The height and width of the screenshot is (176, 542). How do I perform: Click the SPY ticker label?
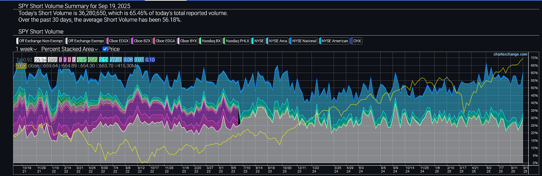[x=21, y=66]
